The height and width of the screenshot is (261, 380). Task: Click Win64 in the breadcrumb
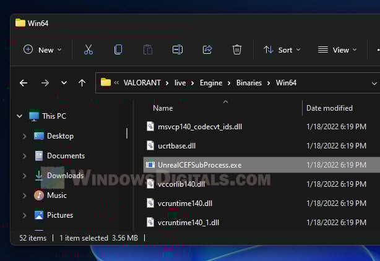tap(286, 83)
